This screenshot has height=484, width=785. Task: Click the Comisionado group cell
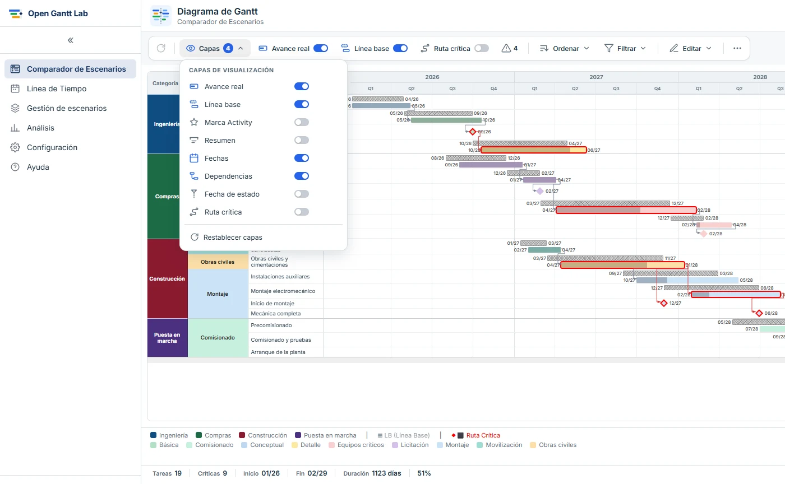[219, 338]
